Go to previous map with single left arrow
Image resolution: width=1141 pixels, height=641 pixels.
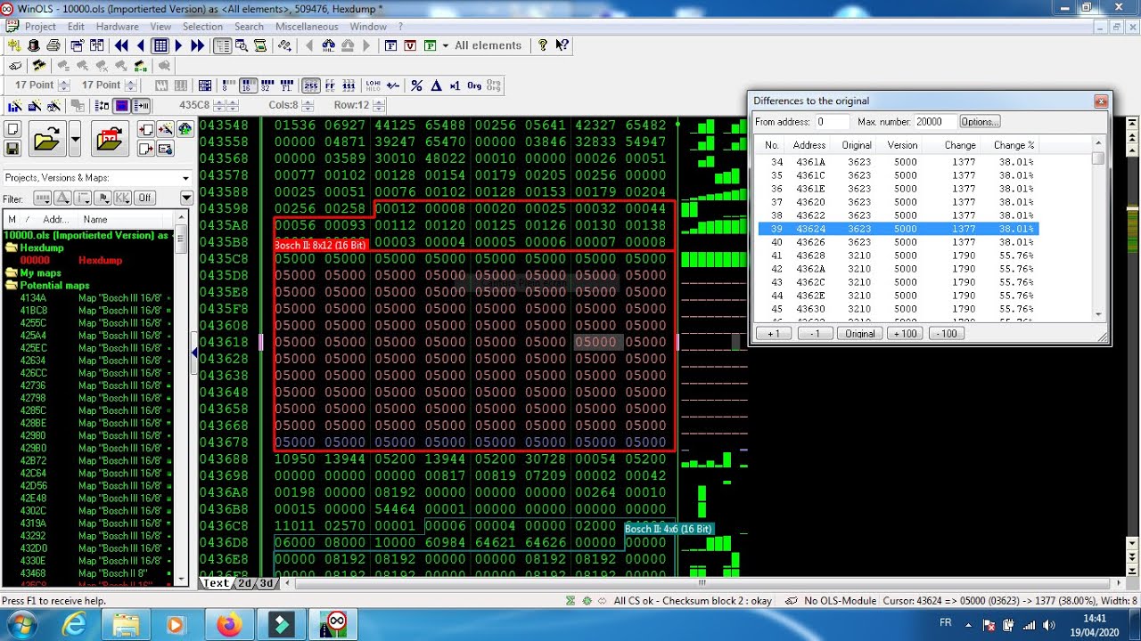(x=141, y=45)
